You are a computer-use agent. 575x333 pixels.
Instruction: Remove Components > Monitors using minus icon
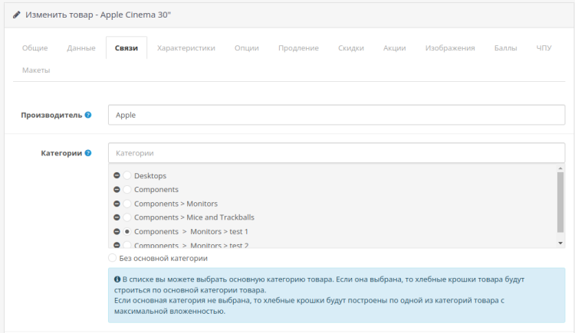coord(117,204)
